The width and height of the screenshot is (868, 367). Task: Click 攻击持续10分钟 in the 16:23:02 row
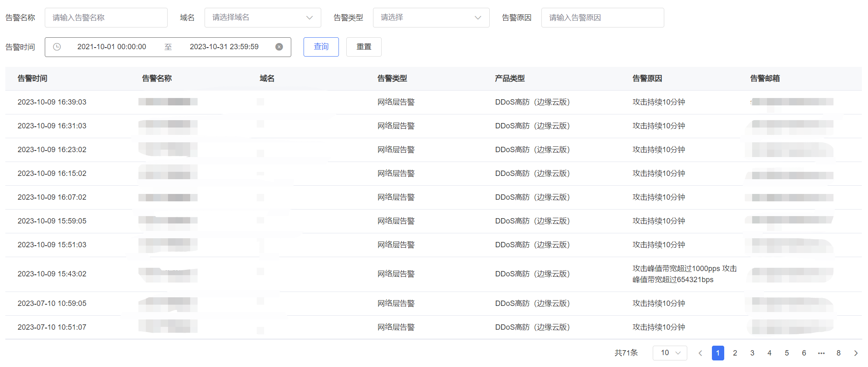click(x=659, y=150)
